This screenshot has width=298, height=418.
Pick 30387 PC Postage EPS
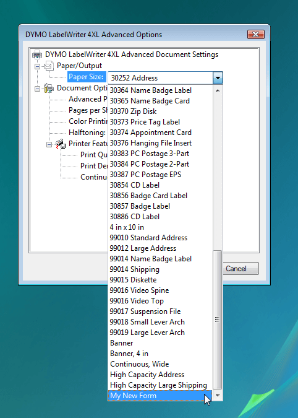(160, 175)
